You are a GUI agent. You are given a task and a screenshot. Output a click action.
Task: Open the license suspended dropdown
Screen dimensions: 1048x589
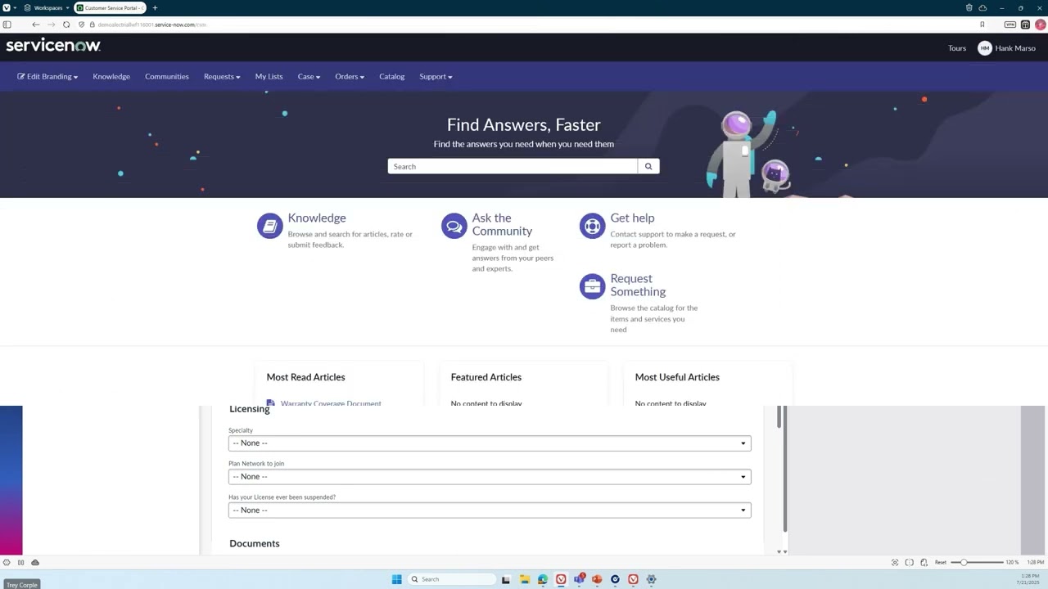[x=489, y=510]
